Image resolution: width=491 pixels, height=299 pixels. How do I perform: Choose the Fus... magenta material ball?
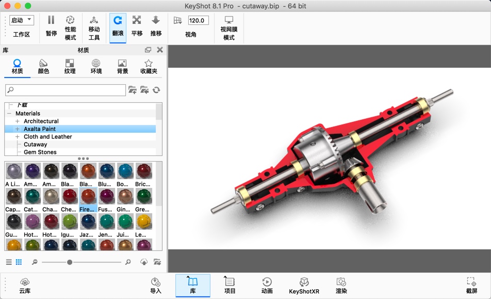(106, 200)
